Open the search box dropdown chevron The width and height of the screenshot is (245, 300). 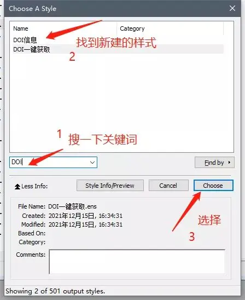pos(92,163)
